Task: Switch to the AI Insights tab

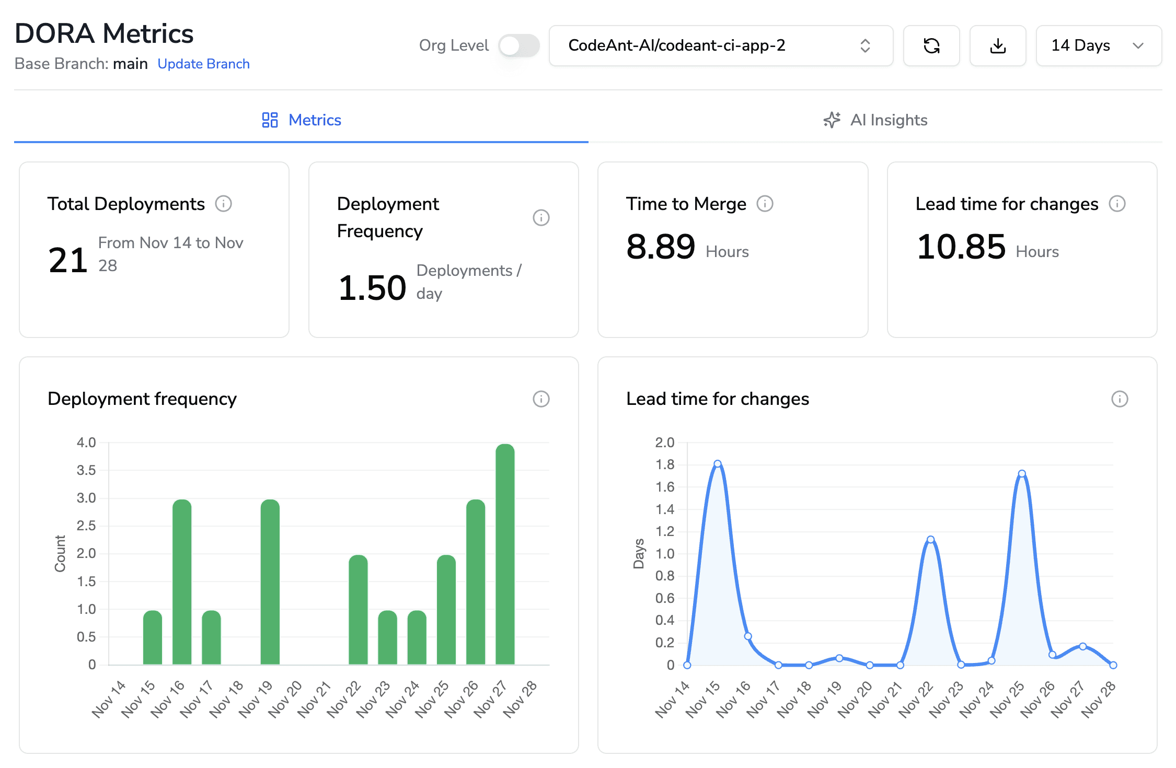Action: (889, 120)
